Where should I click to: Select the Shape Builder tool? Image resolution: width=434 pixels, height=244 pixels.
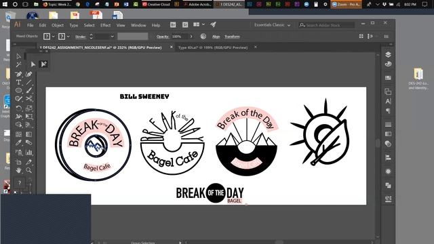coord(18,125)
